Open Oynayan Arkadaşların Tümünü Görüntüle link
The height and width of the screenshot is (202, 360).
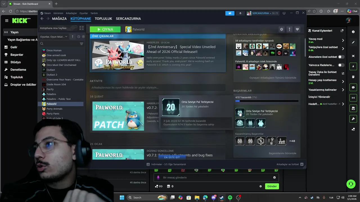tap(273, 78)
